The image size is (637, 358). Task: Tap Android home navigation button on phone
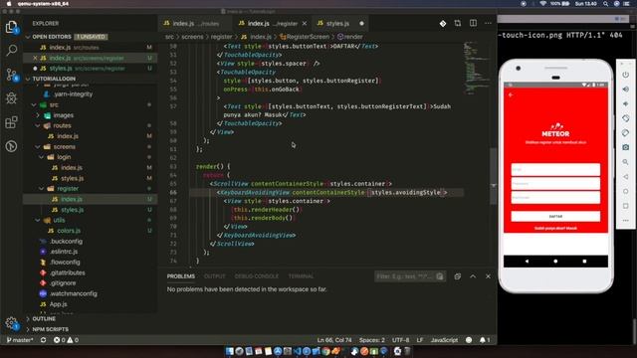(555, 262)
